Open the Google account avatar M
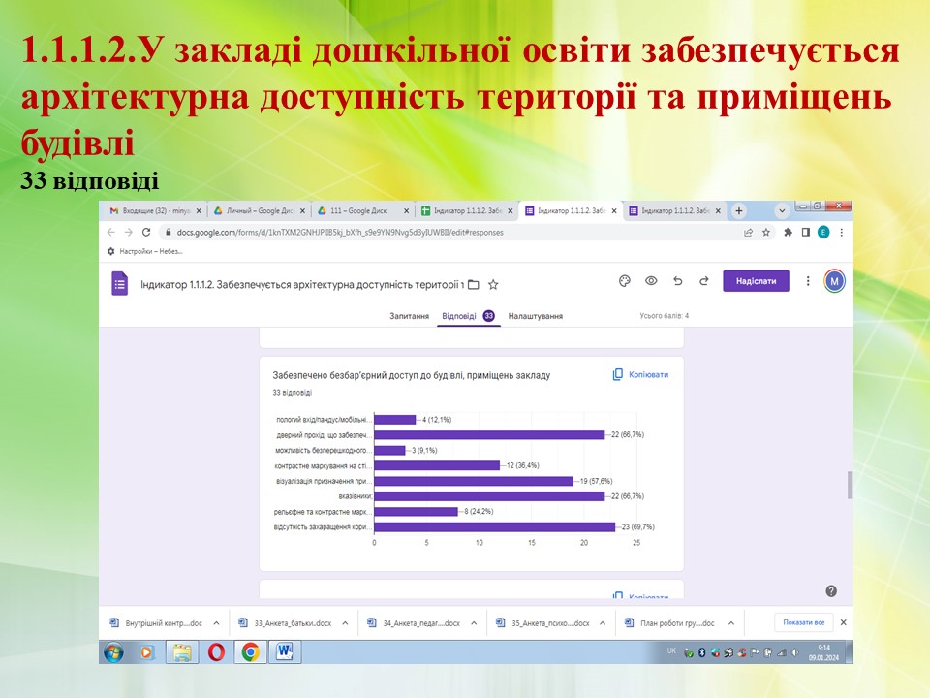This screenshot has height=698, width=930. click(x=834, y=281)
